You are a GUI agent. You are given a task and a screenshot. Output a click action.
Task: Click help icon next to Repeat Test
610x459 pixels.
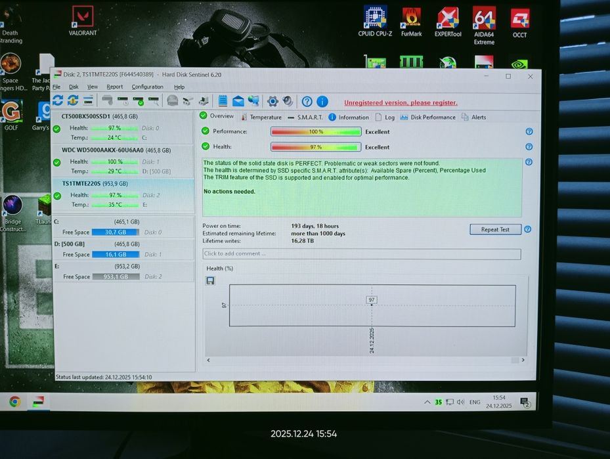(527, 229)
